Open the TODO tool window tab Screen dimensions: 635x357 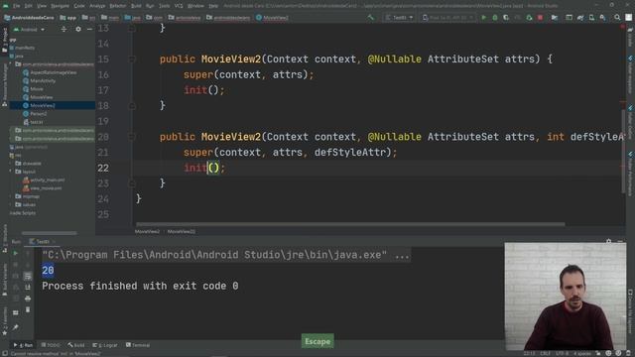coord(51,345)
